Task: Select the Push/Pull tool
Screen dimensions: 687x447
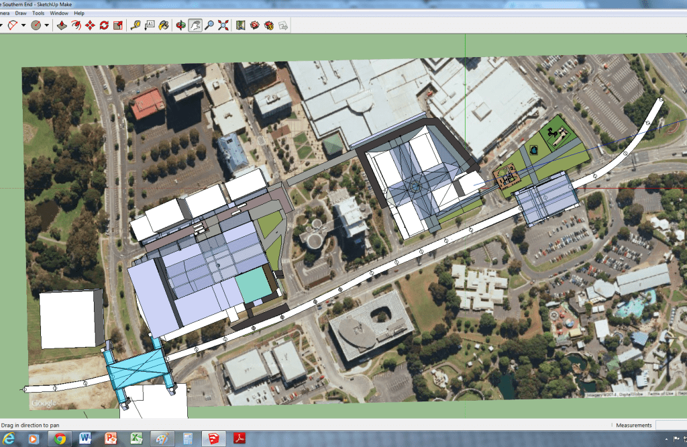Action: coord(61,26)
